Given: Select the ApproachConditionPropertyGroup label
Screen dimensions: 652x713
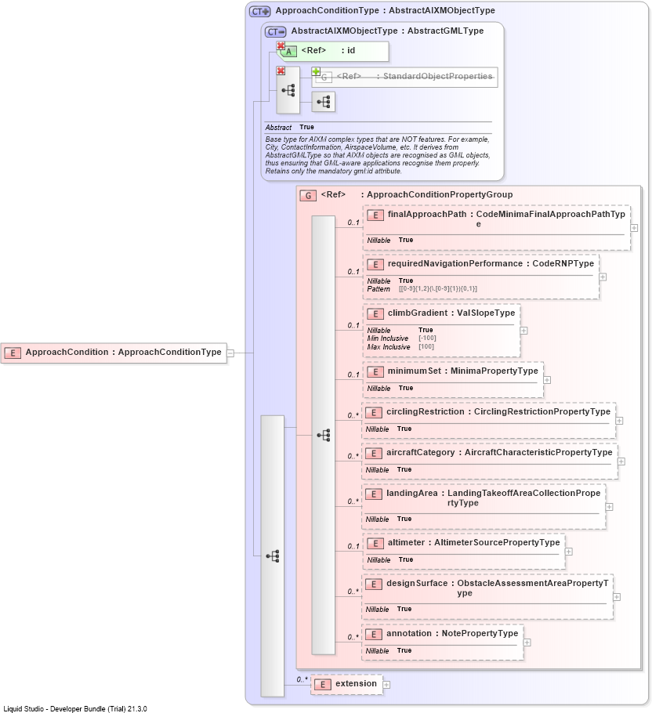Looking at the screenshot, I should click(416, 194).
